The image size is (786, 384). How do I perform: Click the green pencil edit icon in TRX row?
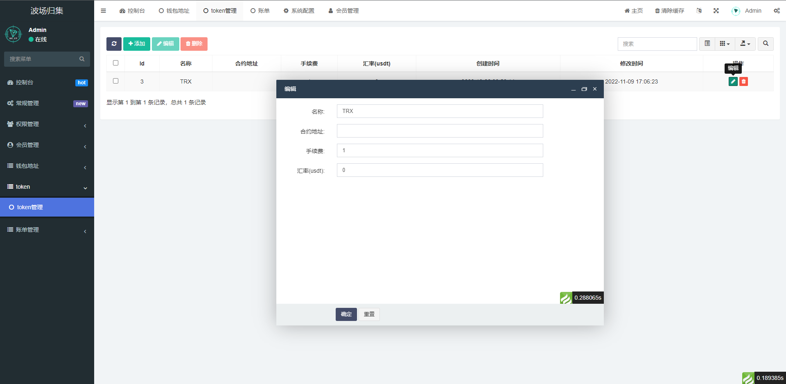click(x=733, y=81)
